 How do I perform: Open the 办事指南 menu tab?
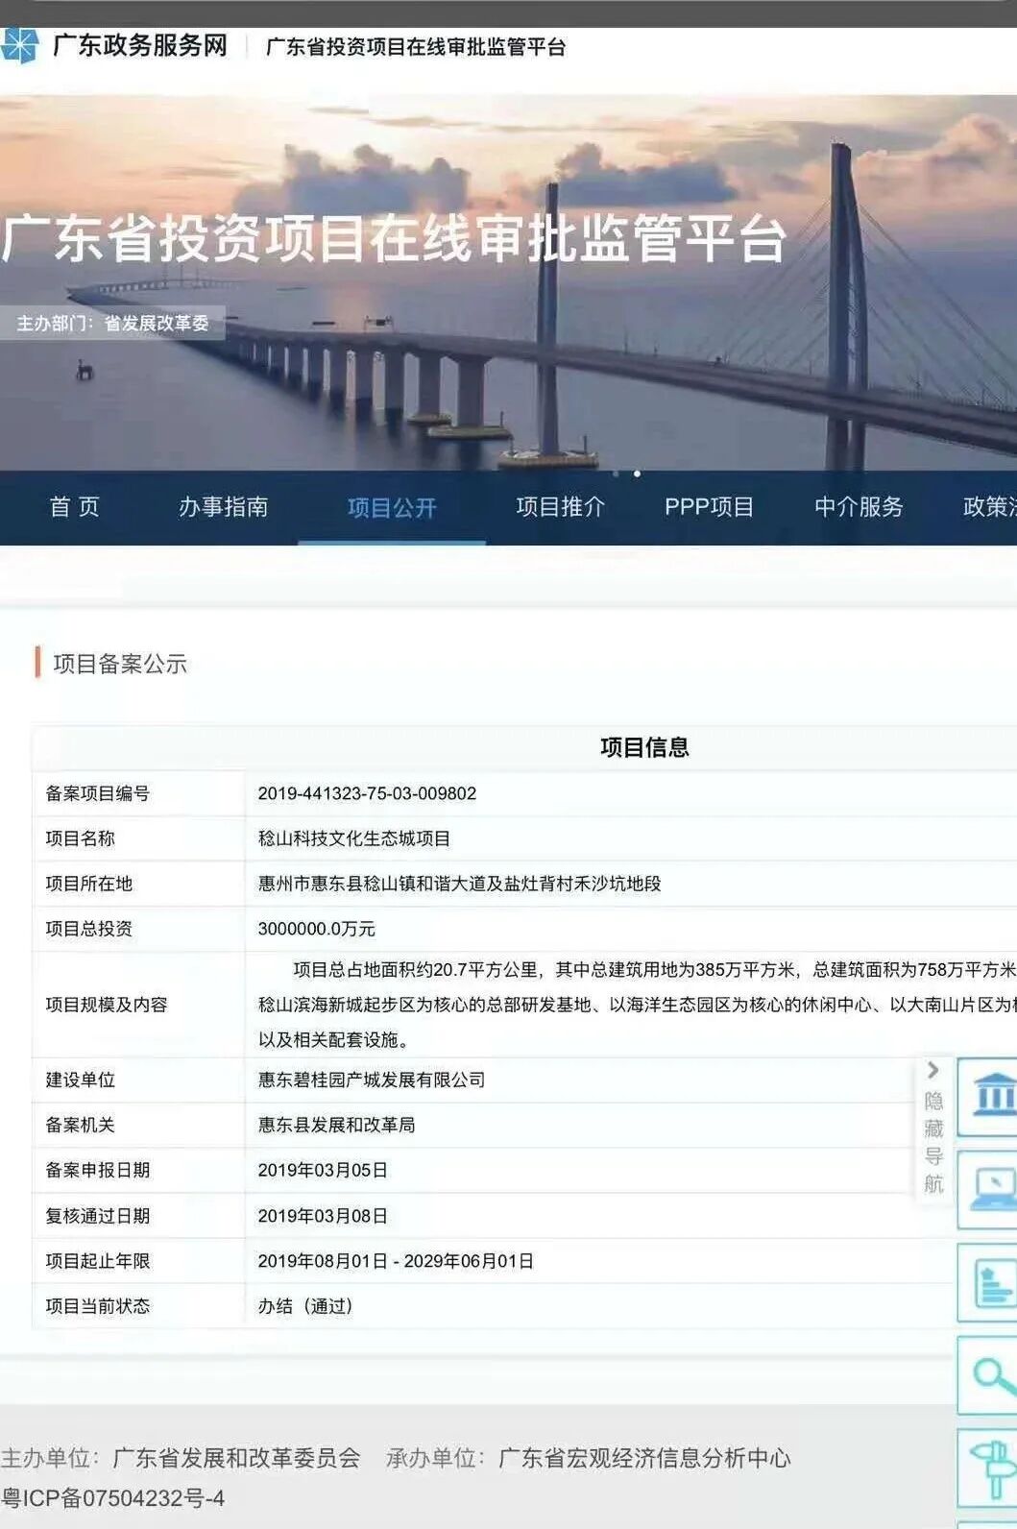(224, 507)
